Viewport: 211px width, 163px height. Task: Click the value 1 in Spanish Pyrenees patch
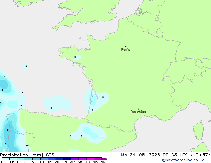pos(92,136)
